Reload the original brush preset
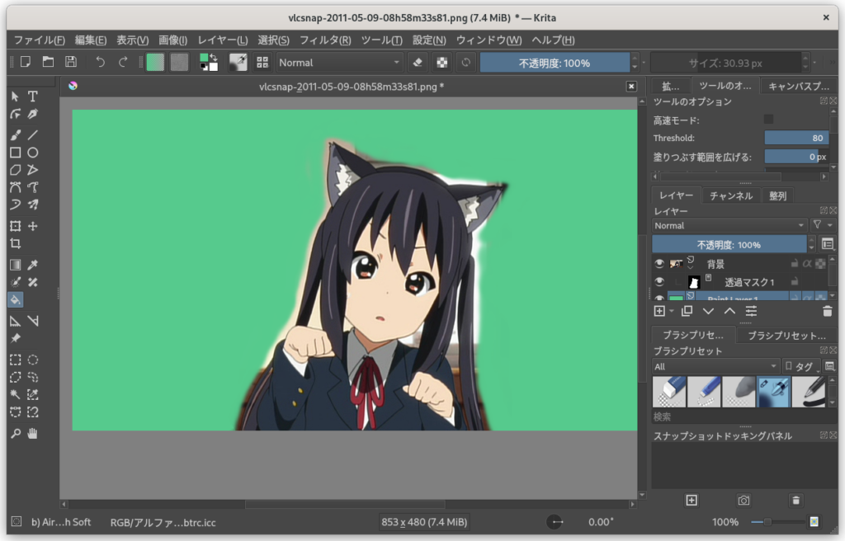This screenshot has width=845, height=541. click(466, 63)
